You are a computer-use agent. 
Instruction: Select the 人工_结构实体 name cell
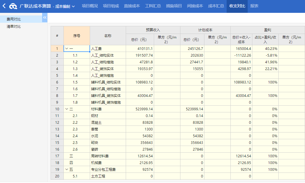108,55
